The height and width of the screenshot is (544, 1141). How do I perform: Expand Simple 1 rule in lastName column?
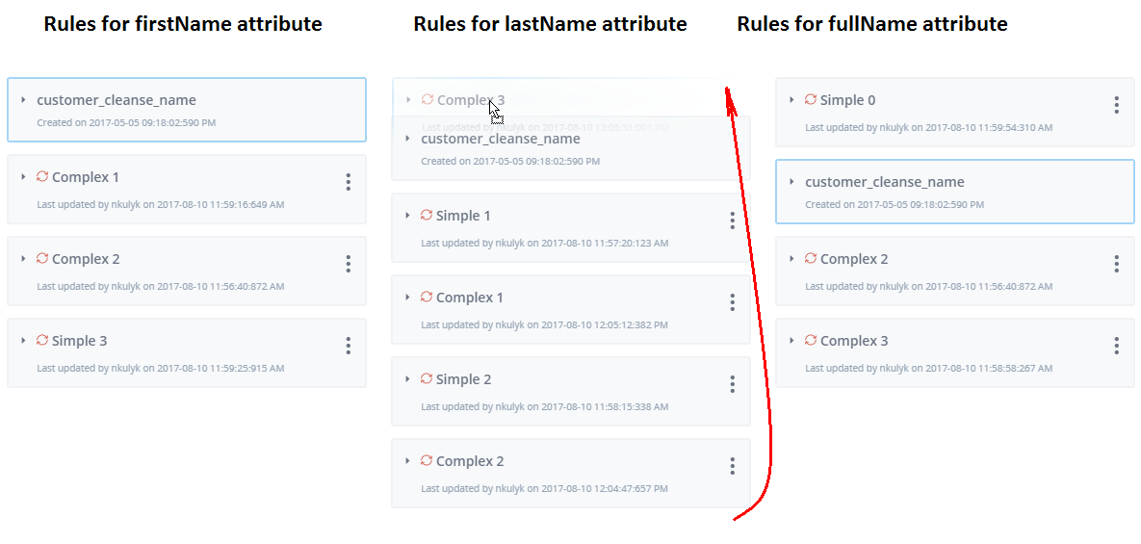click(x=407, y=216)
